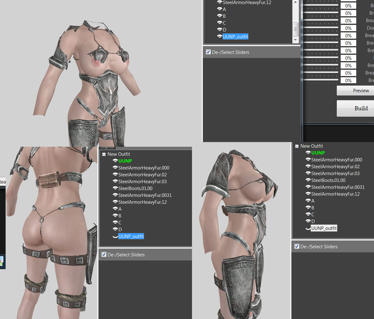This screenshot has height=319, width=374.
Task: Toggle eye for SteelArmorHeavyFur.02 in lower-right tree
Action: [308, 167]
